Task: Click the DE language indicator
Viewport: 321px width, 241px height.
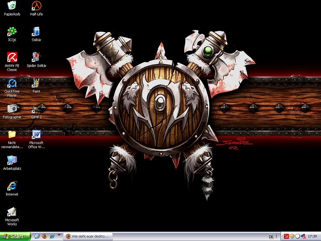Action: [271, 236]
